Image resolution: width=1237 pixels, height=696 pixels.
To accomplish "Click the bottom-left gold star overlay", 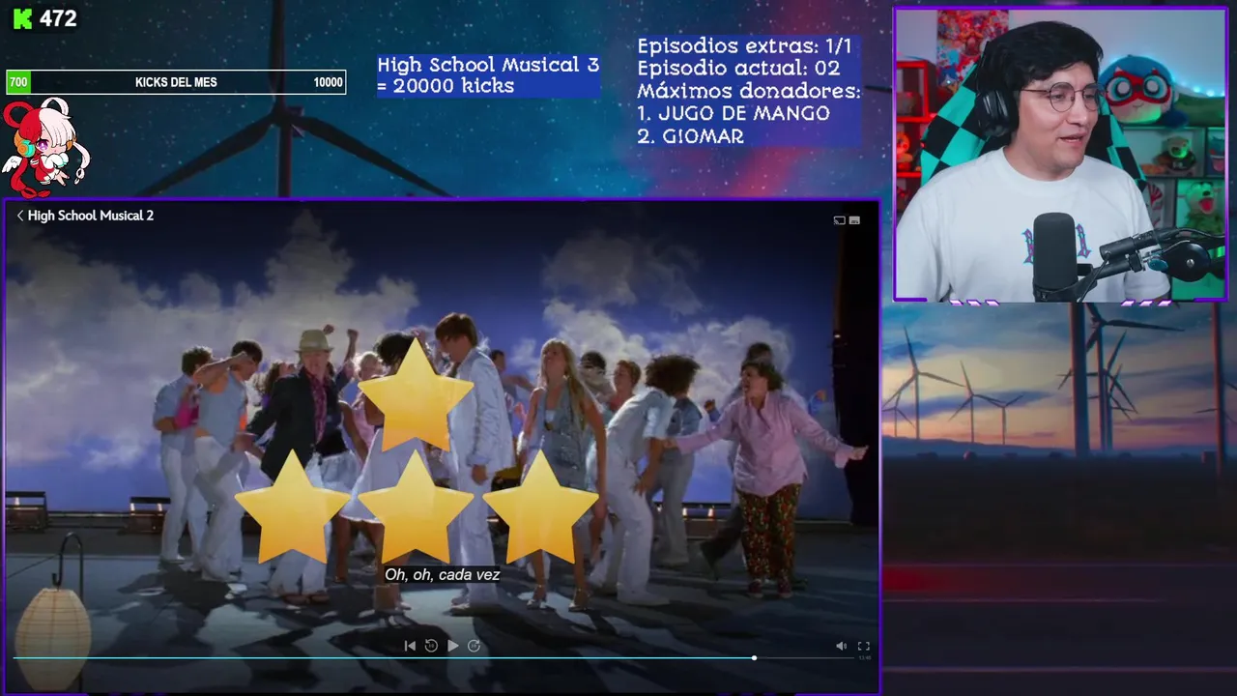I will click(292, 507).
